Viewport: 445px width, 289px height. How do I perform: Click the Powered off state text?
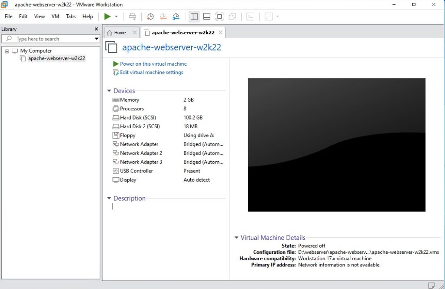(312, 246)
